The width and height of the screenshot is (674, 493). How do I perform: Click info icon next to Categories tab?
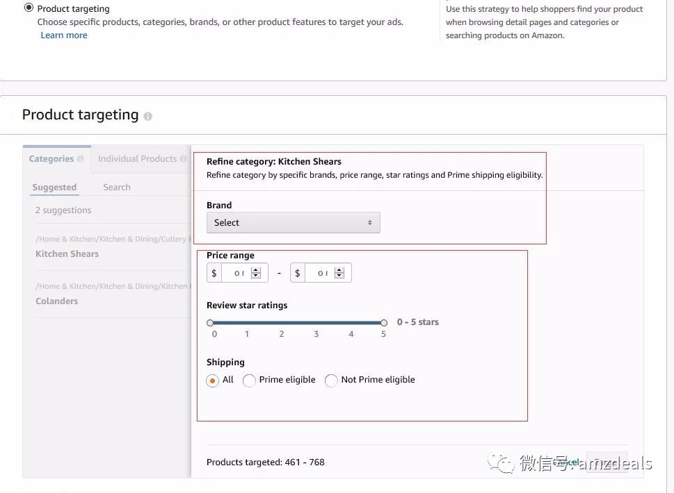point(81,159)
